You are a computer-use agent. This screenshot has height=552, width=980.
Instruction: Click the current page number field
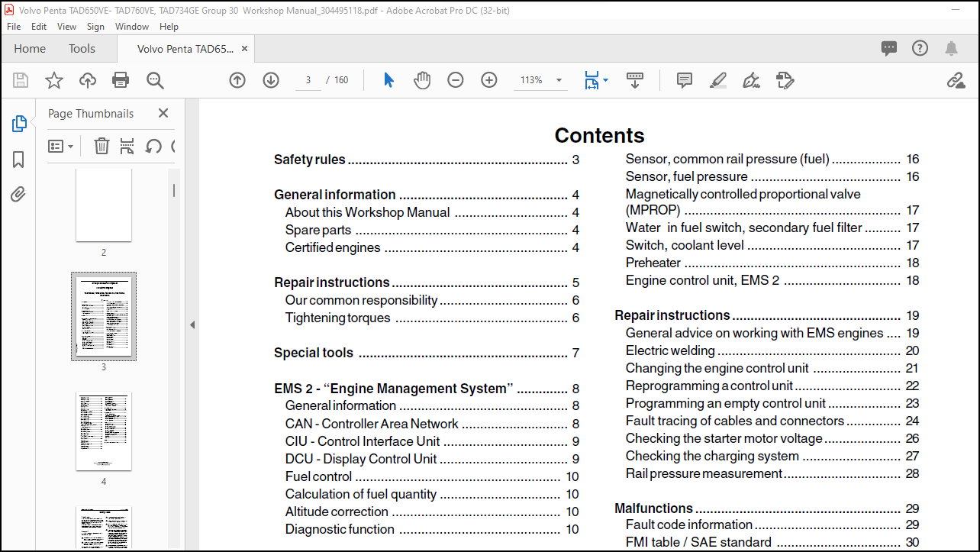tap(308, 80)
